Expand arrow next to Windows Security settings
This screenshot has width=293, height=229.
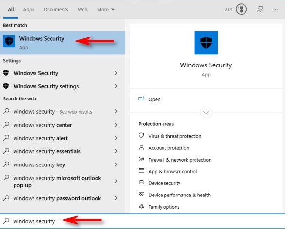click(x=116, y=86)
